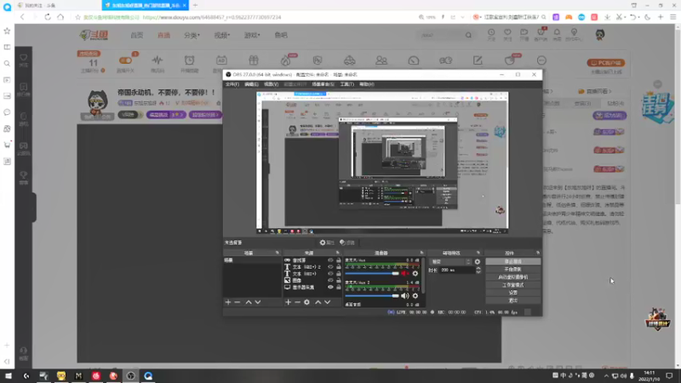The width and height of the screenshot is (681, 383).
Task: Open Windows Start menu
Action: [9, 375]
